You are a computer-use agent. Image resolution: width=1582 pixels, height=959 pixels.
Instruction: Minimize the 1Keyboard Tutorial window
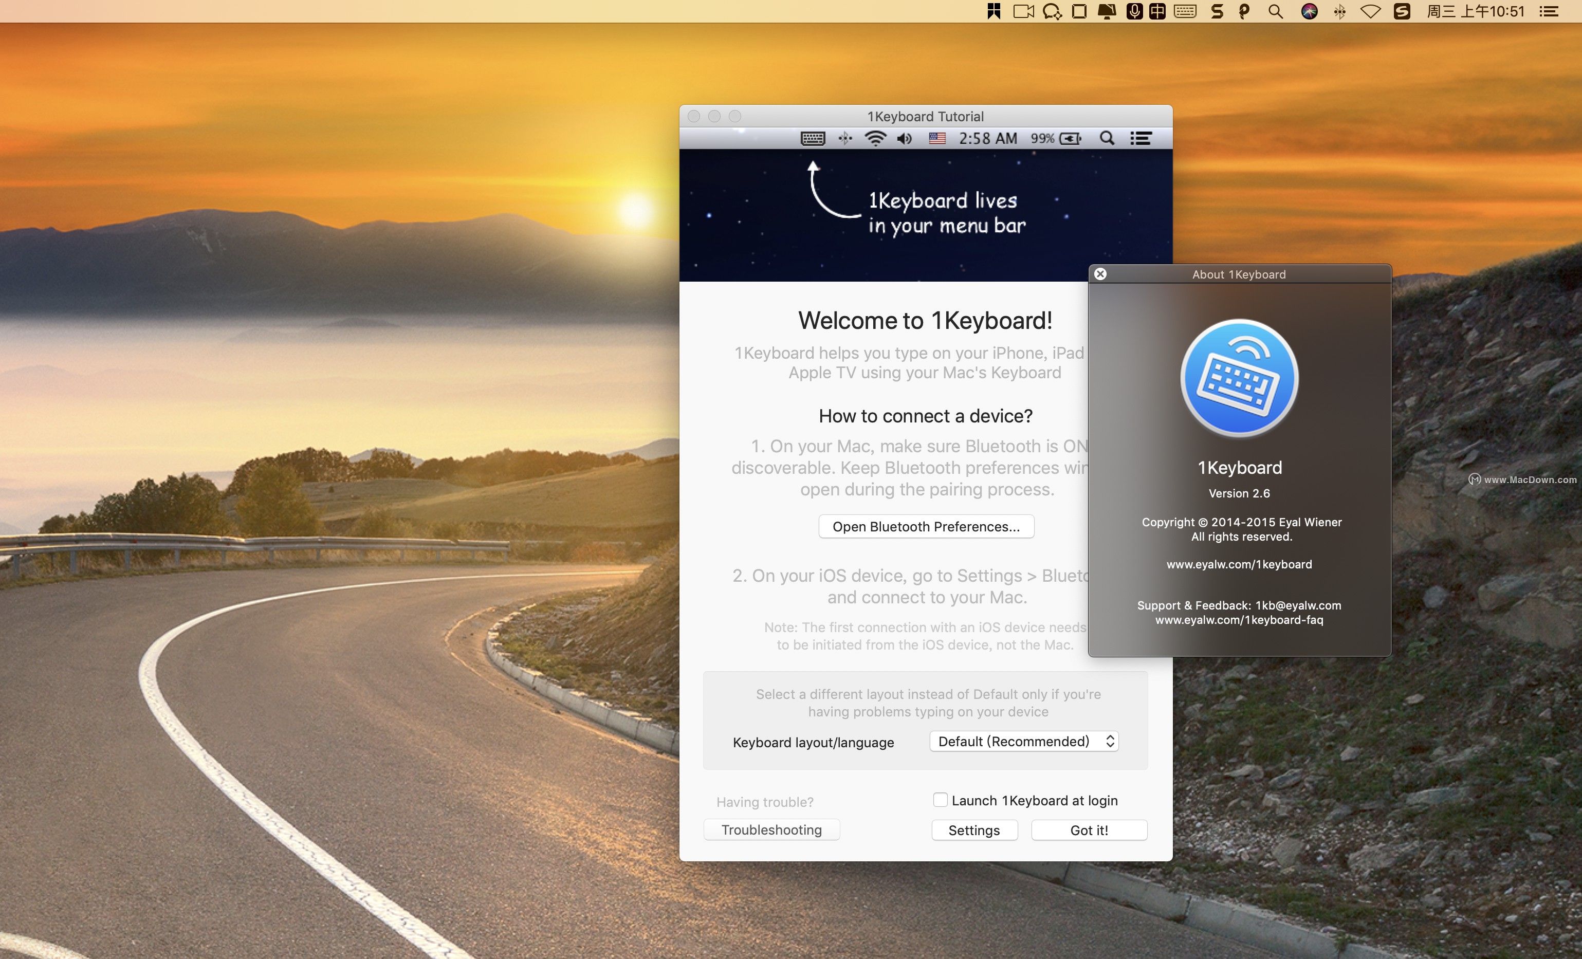tap(714, 116)
